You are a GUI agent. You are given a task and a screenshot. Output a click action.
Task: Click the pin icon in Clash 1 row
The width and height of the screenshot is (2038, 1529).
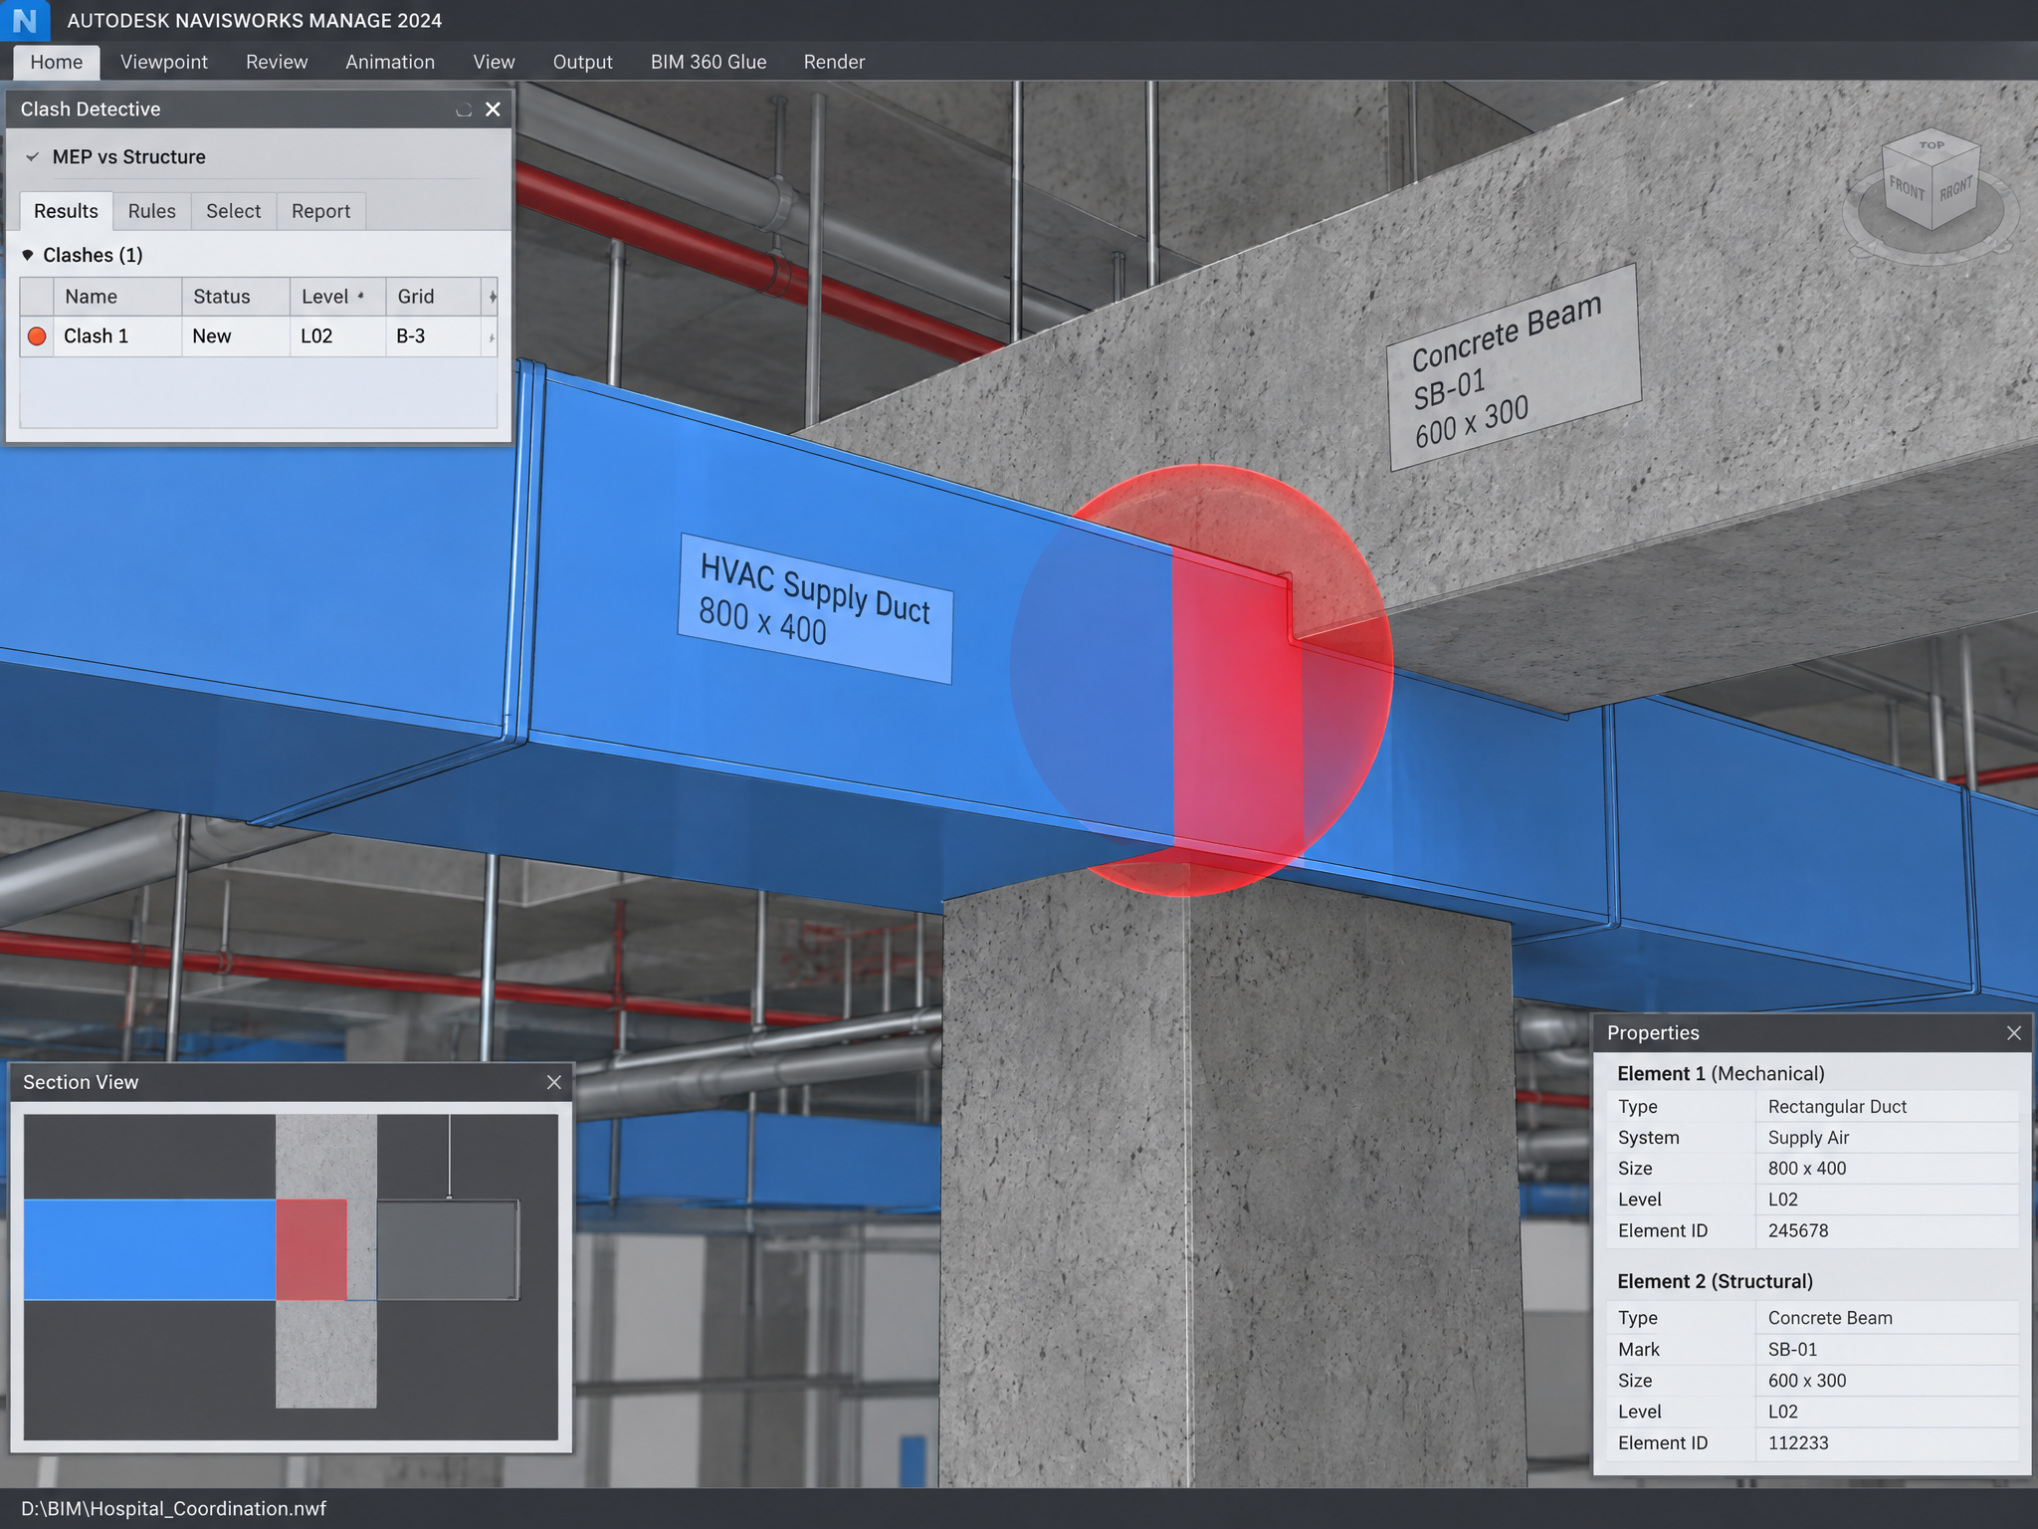tap(492, 337)
